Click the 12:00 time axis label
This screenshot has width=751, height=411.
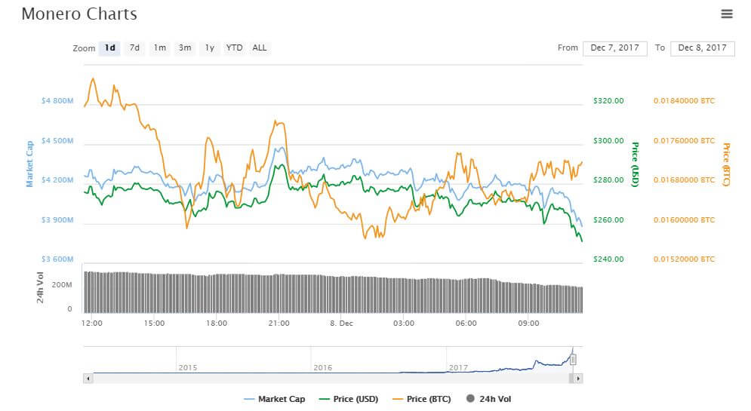click(x=92, y=324)
